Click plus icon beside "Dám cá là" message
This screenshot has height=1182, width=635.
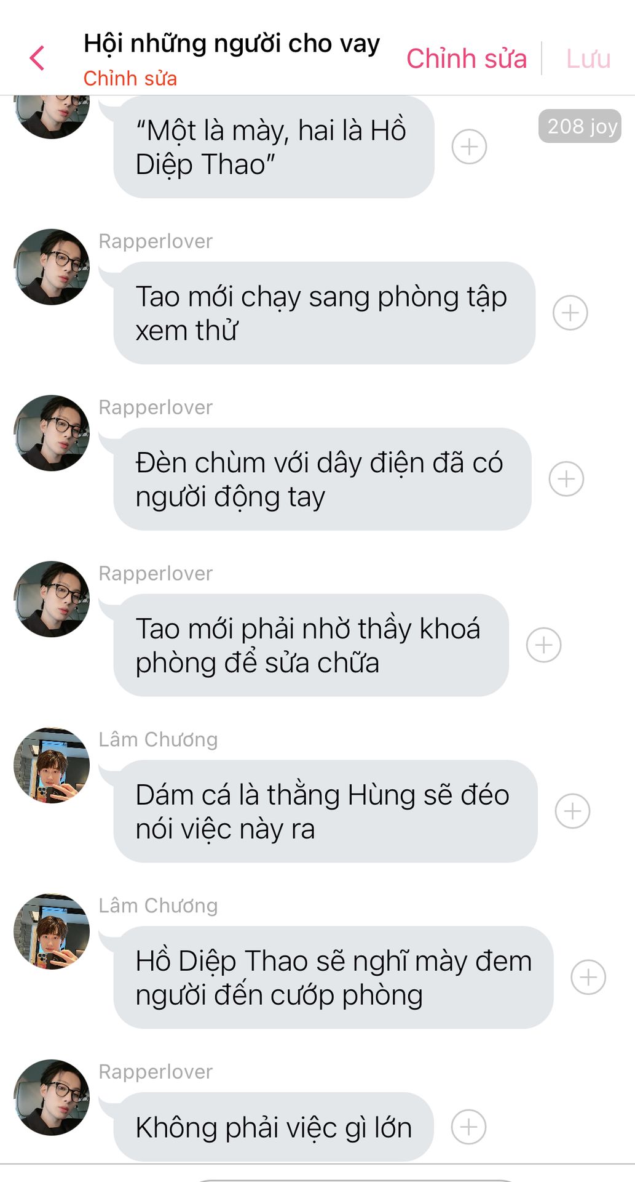coord(572,811)
